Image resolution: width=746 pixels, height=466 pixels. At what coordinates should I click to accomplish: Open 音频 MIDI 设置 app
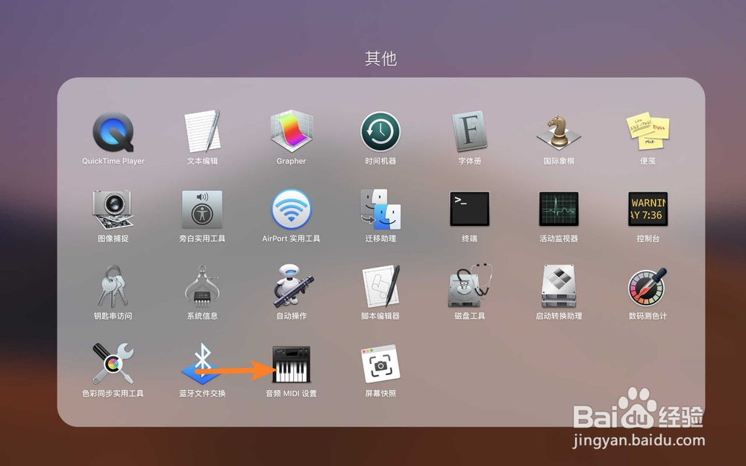coord(291,365)
